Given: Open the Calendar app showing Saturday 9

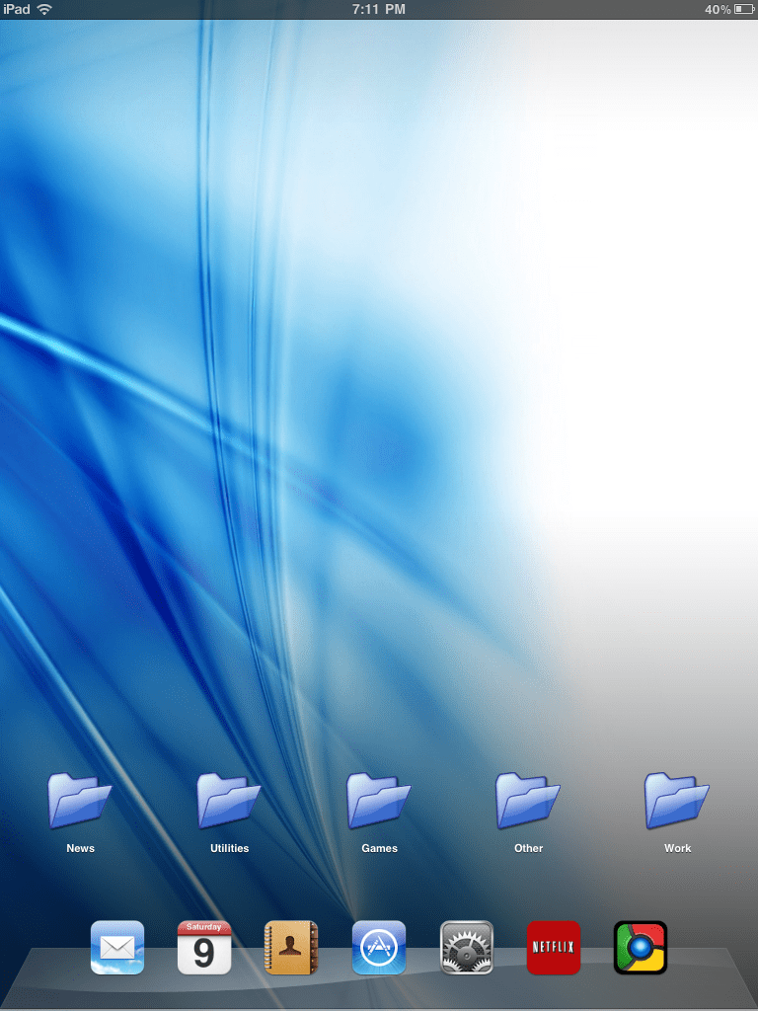Looking at the screenshot, I should click(204, 947).
